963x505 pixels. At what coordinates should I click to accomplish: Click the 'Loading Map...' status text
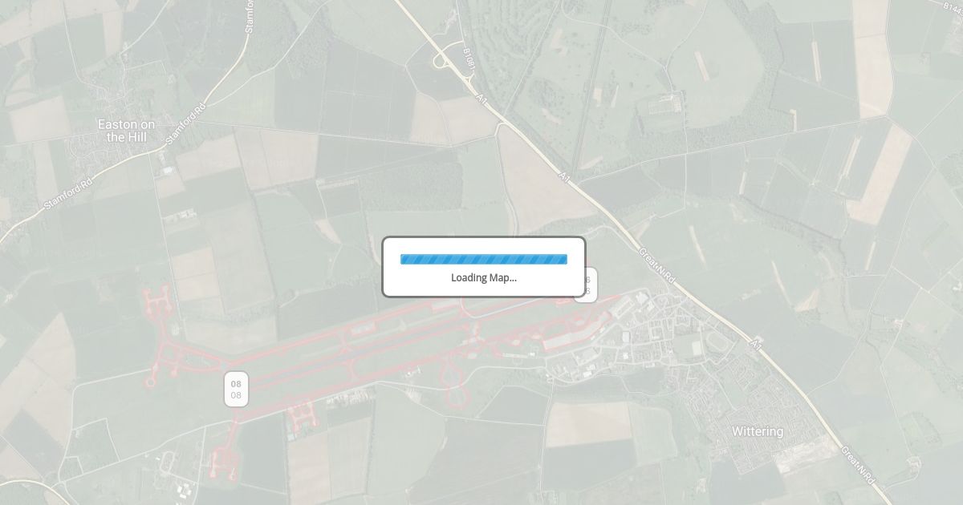484,278
